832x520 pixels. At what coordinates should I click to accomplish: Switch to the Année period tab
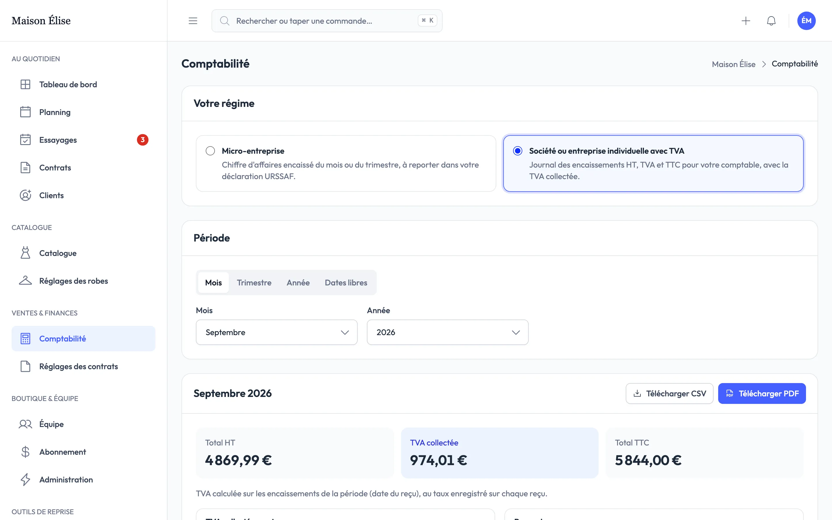tap(298, 283)
